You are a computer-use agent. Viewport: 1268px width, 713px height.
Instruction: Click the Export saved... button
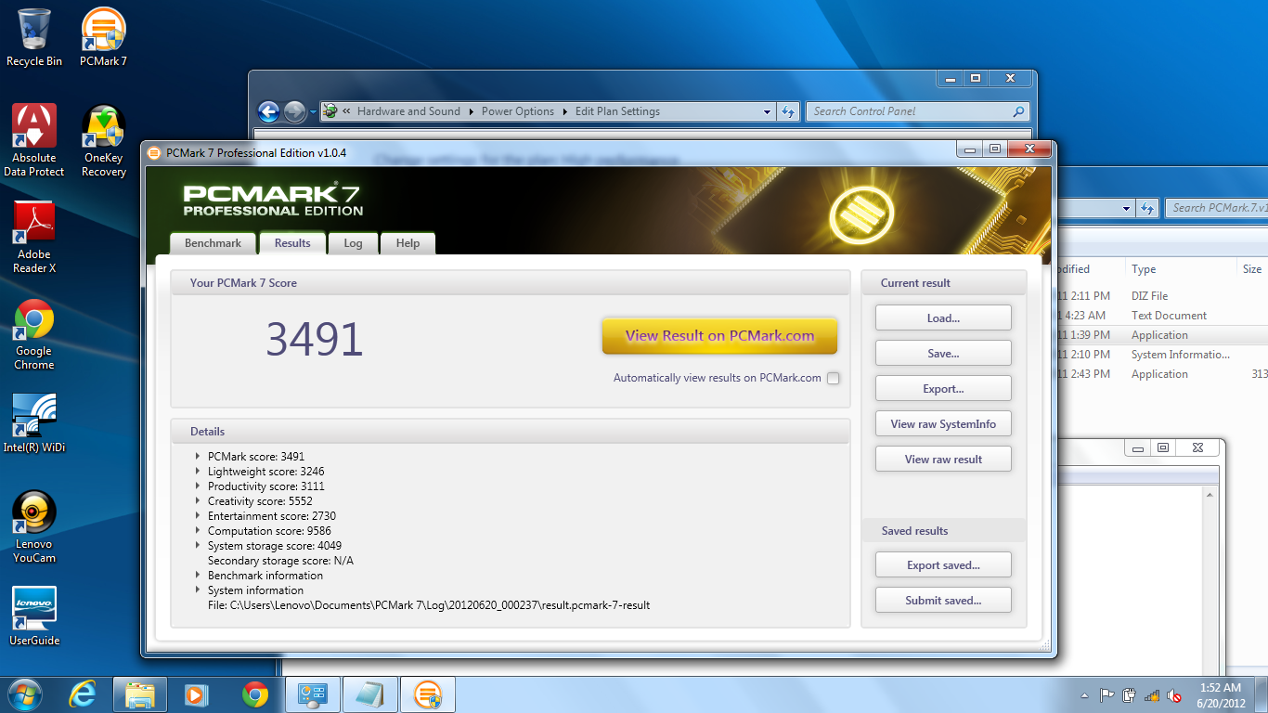[x=943, y=565]
